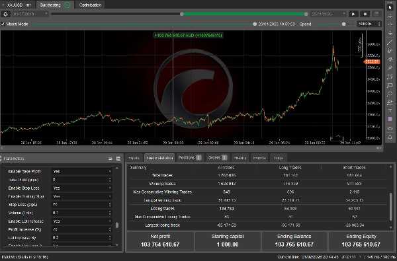Open the Positions tab
397x261 pixels.
(190, 158)
